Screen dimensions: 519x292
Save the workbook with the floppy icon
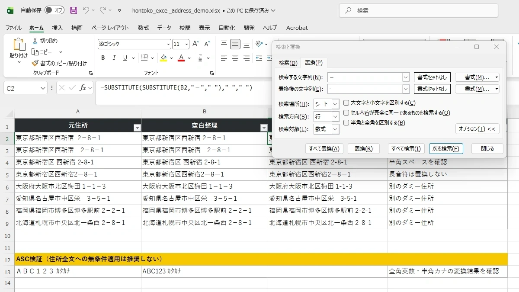(x=74, y=10)
